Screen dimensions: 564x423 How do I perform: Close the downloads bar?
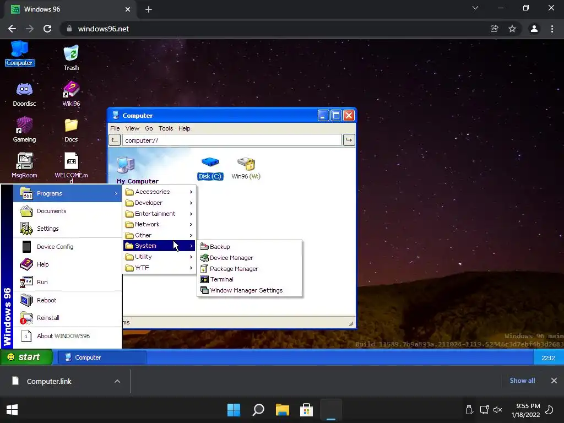pos(554,381)
